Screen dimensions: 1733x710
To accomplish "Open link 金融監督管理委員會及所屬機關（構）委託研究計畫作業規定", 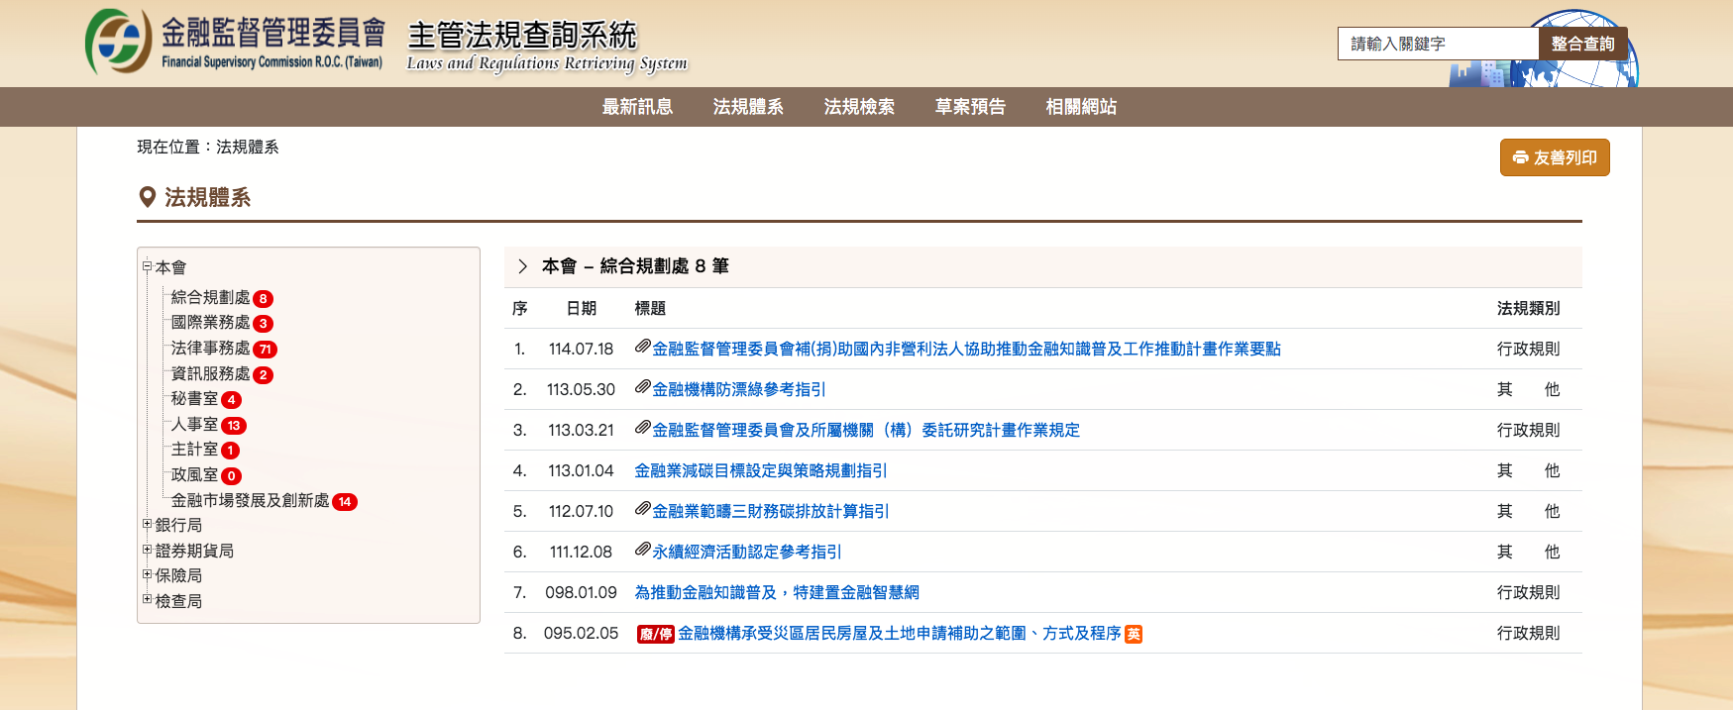I will 866,430.
